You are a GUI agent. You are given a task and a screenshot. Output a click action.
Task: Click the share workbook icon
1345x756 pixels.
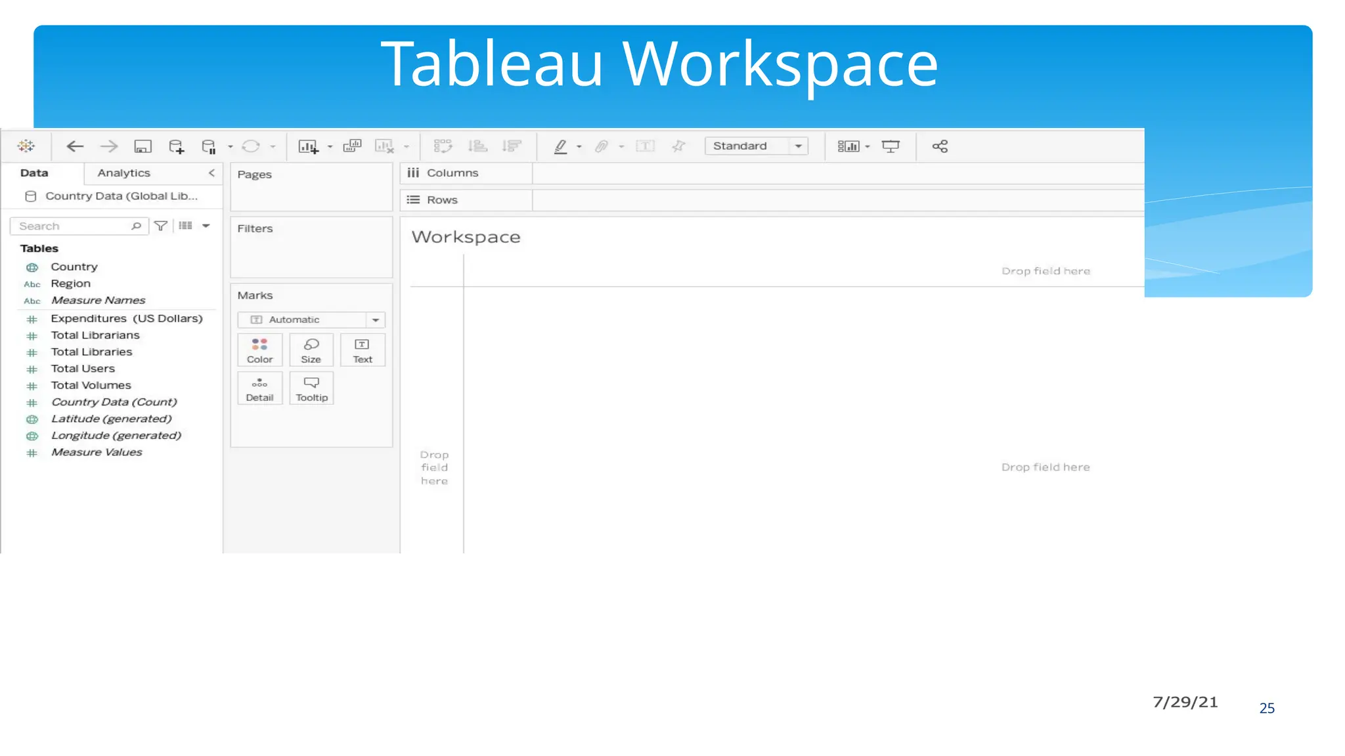[x=940, y=146]
